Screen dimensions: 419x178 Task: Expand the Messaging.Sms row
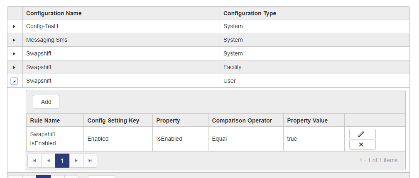(x=14, y=40)
